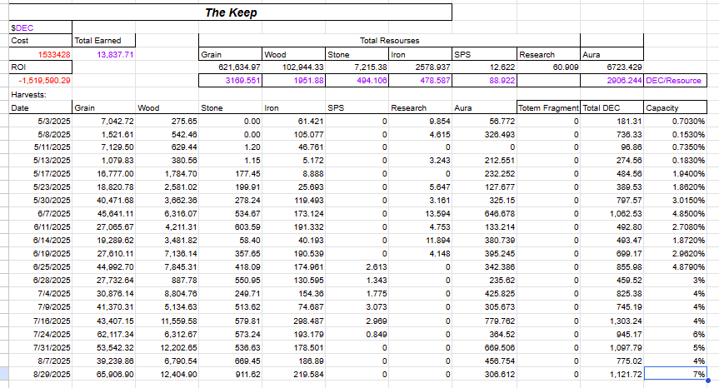Click the 'Total DEC' column header

pyautogui.click(x=612, y=107)
